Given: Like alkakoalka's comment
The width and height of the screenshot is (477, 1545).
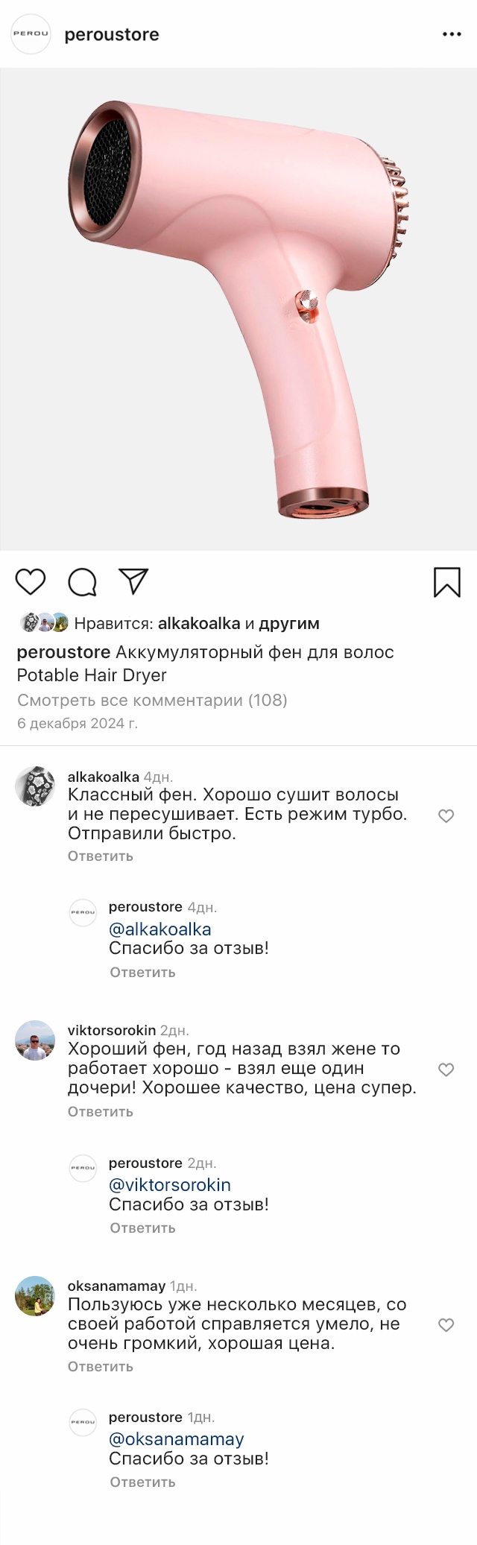Looking at the screenshot, I should pos(446,816).
